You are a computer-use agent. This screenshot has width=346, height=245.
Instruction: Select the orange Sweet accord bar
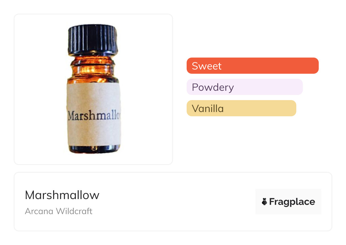(x=253, y=66)
